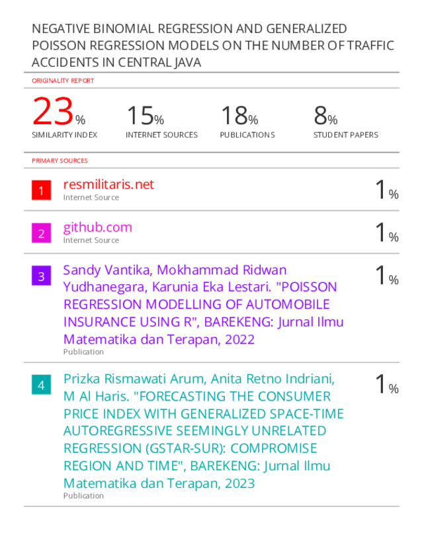The image size is (430, 556).
Task: Click the teal number 4 source badge
Action: point(41,384)
